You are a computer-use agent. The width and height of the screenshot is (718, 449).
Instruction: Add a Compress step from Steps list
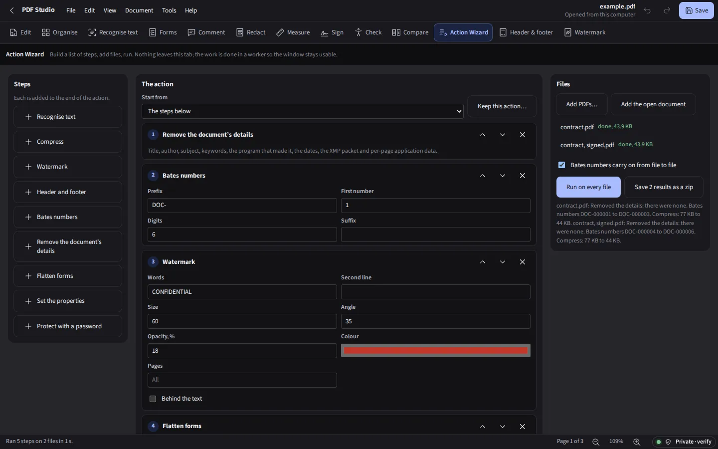click(x=68, y=142)
